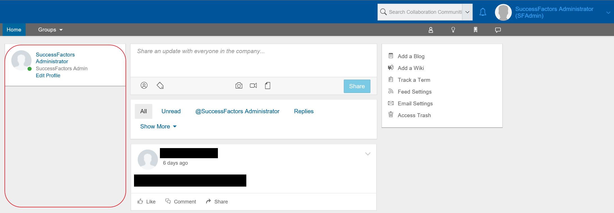Open the people icon in gray navbar
The height and width of the screenshot is (213, 614).
point(431,30)
